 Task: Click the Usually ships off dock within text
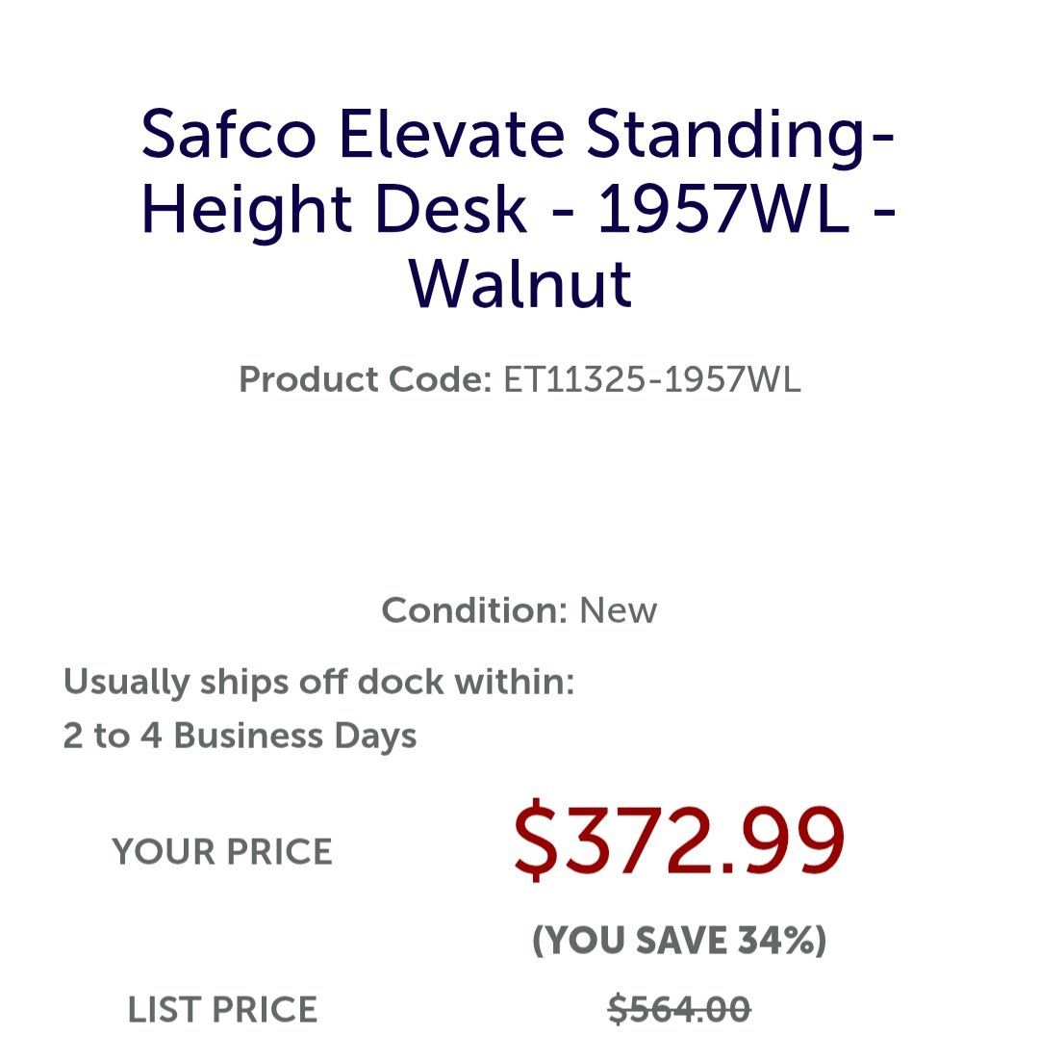(318, 682)
